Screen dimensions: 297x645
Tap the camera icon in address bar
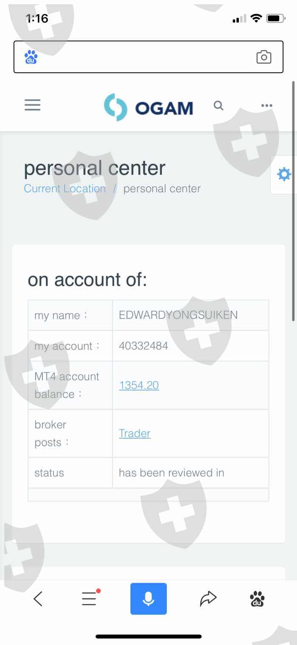[x=263, y=57]
